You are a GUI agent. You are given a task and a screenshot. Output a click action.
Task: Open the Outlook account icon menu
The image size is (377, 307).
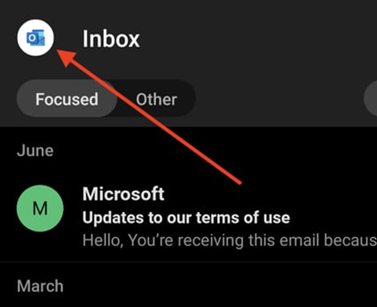pos(36,37)
